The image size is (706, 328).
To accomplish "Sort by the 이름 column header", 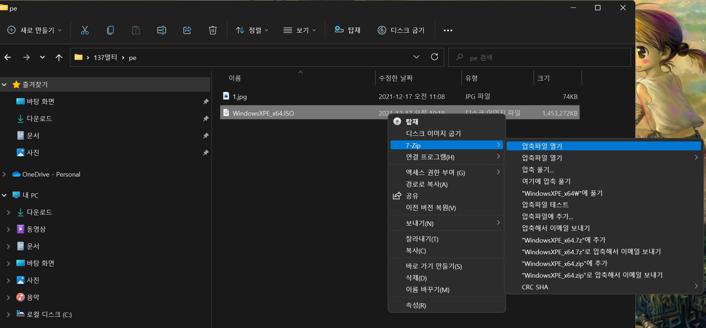I will pyautogui.click(x=235, y=78).
